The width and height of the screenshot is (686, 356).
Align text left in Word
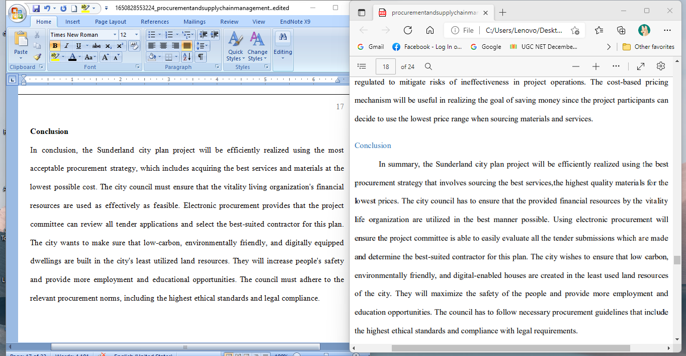coord(152,46)
